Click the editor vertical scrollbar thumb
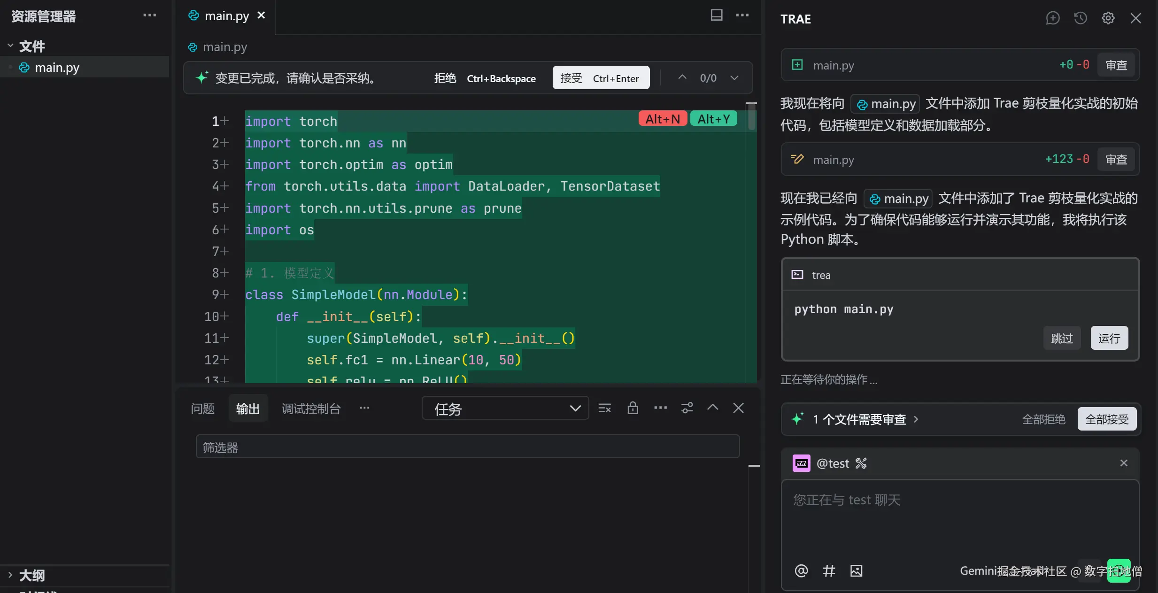 click(751, 117)
